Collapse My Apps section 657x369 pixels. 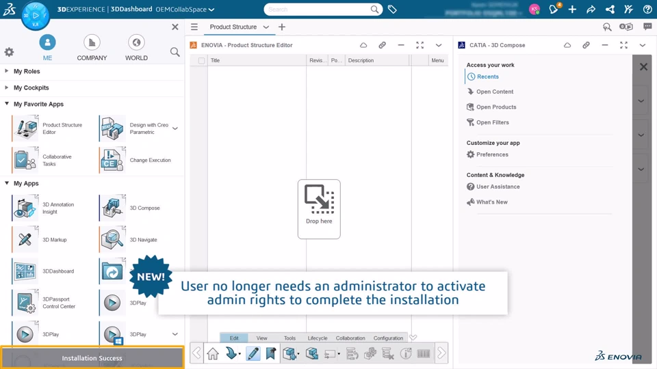click(x=7, y=183)
